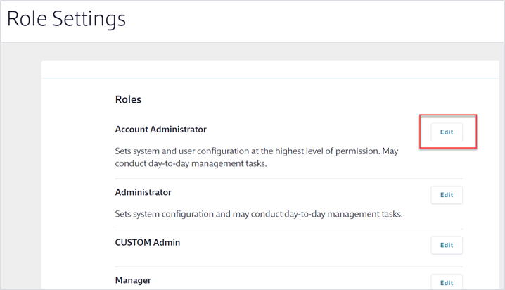Click the divider line above the Manager role

point(288,267)
